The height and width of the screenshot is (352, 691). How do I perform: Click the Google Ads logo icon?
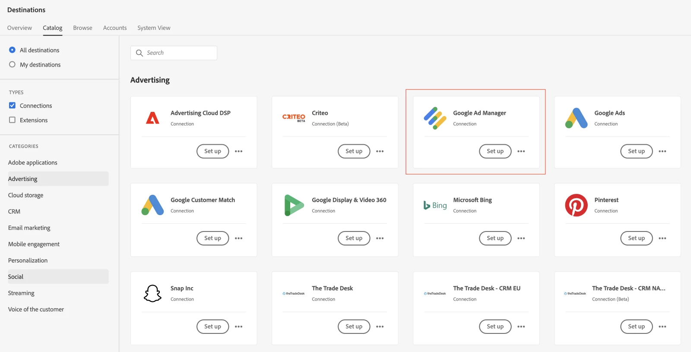coord(576,118)
